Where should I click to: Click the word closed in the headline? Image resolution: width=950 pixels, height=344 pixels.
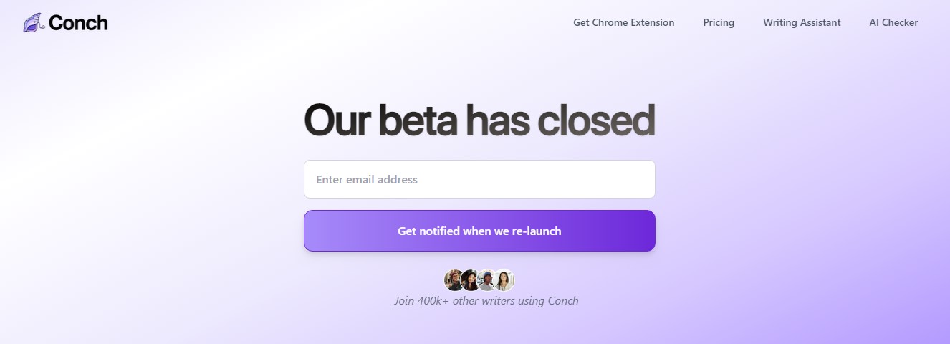coord(595,120)
